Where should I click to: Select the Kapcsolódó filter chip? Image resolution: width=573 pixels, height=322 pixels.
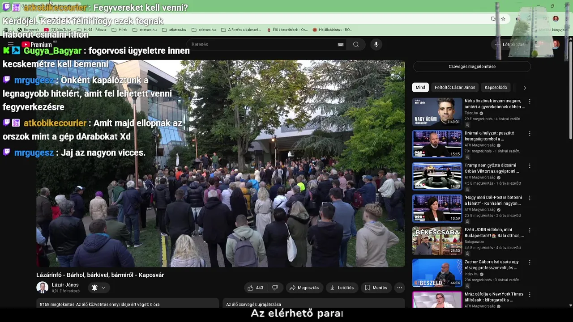496,87
